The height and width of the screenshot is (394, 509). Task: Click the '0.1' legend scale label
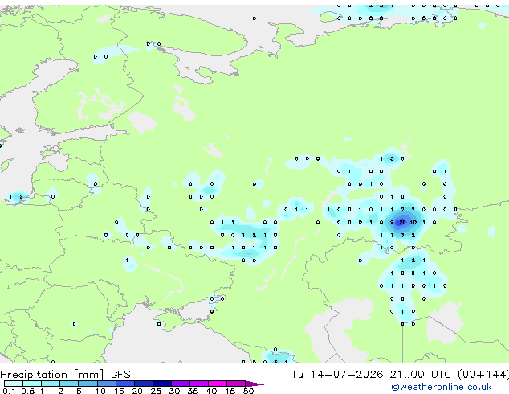point(9,391)
